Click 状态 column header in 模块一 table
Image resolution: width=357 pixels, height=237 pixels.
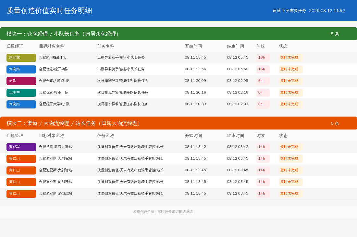[x=283, y=46]
